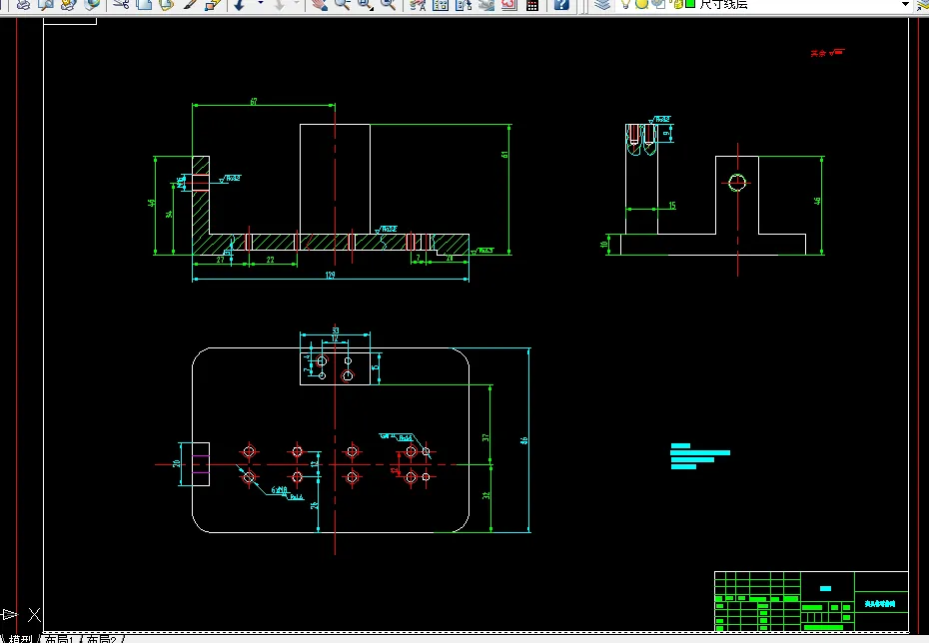
Task: Click the green title block table
Action: click(811, 601)
